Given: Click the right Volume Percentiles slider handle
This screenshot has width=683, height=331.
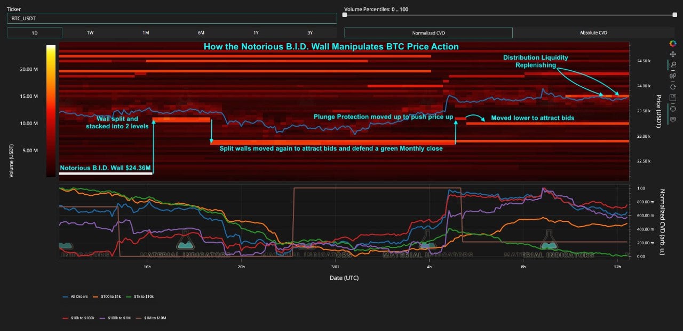Looking at the screenshot, I should (x=674, y=15).
